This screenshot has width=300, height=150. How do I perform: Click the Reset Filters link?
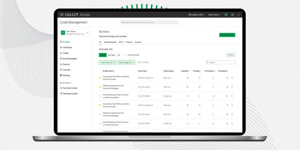coord(143,62)
